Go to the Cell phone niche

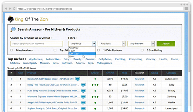[105, 59]
